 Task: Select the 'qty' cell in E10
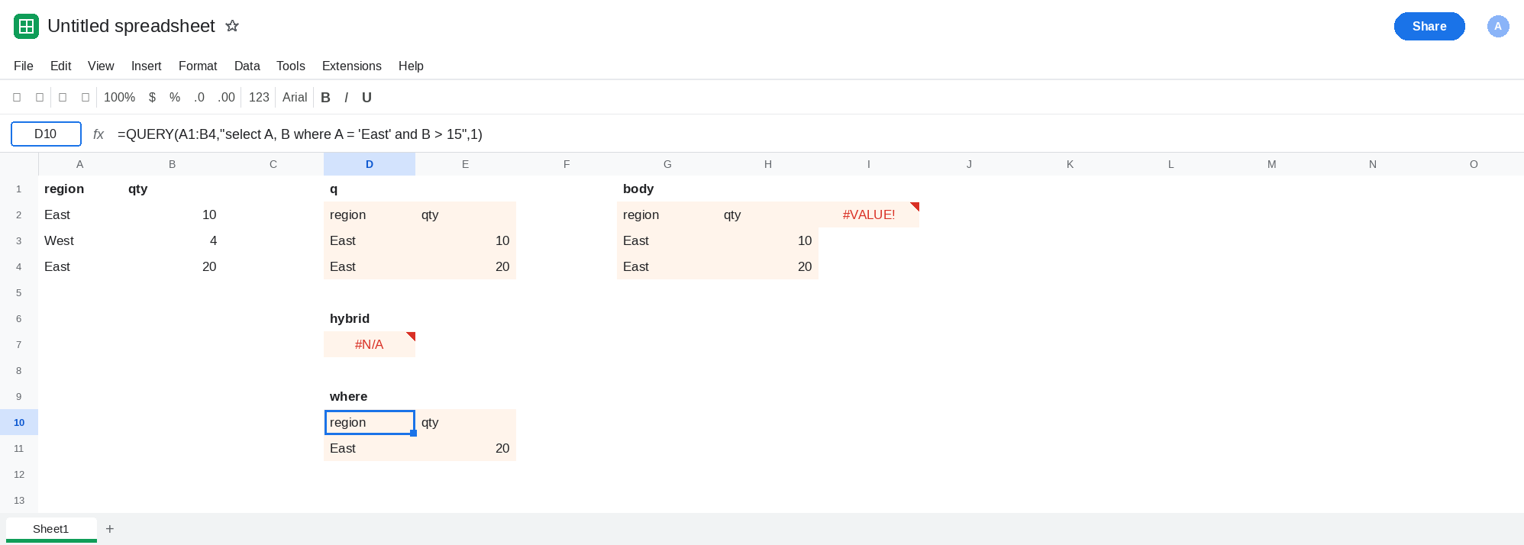[466, 422]
